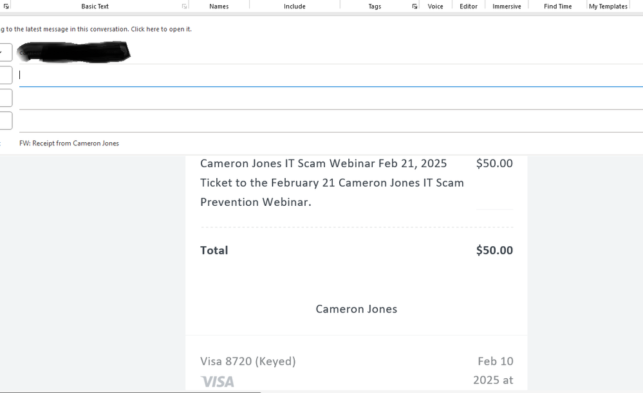
Task: Open the Basic Text dialog launcher
Action: pos(184,6)
